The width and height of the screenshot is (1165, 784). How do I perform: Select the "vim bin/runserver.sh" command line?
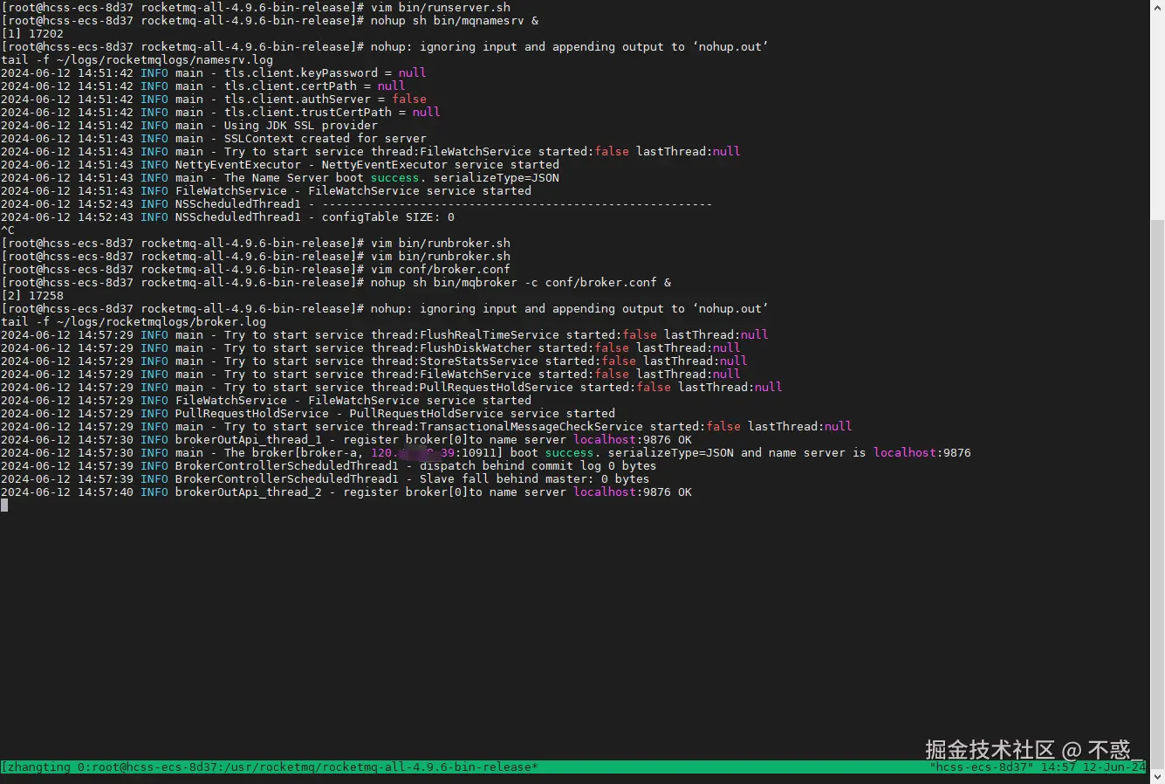click(x=256, y=7)
